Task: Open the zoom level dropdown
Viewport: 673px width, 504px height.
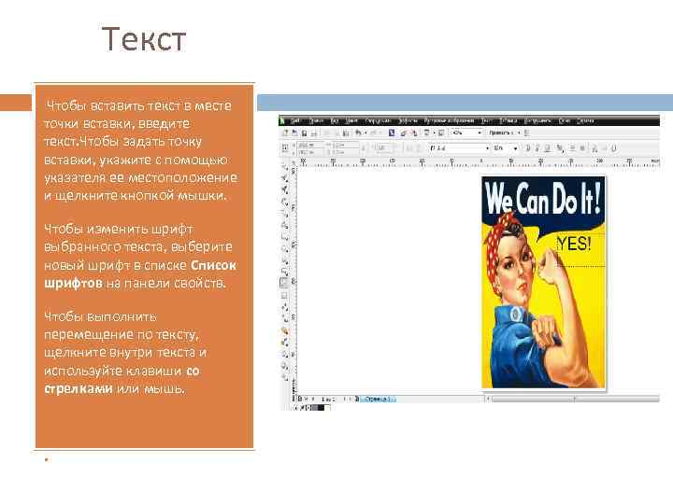Action: 480,133
